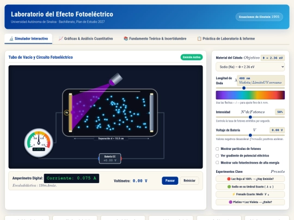Click the analog ammeter gauge
Image resolution: width=294 pixels, height=220 pixels.
[x=39, y=142]
